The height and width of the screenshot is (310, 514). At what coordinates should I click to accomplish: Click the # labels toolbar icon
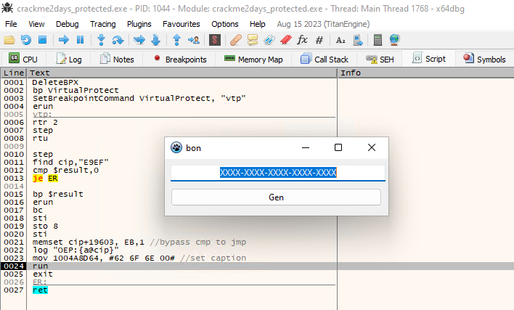click(319, 39)
